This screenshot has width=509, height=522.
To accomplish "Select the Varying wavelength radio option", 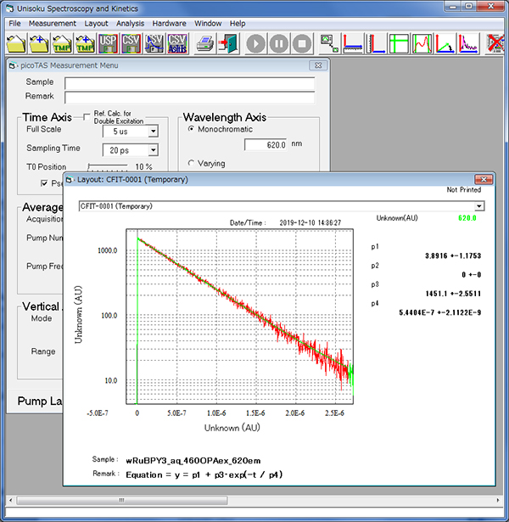I will point(190,163).
